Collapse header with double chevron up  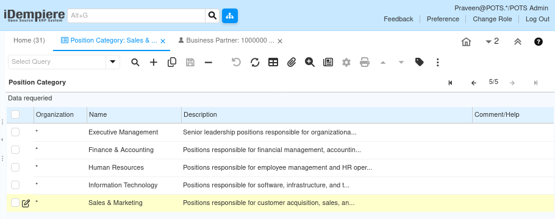pyautogui.click(x=518, y=42)
